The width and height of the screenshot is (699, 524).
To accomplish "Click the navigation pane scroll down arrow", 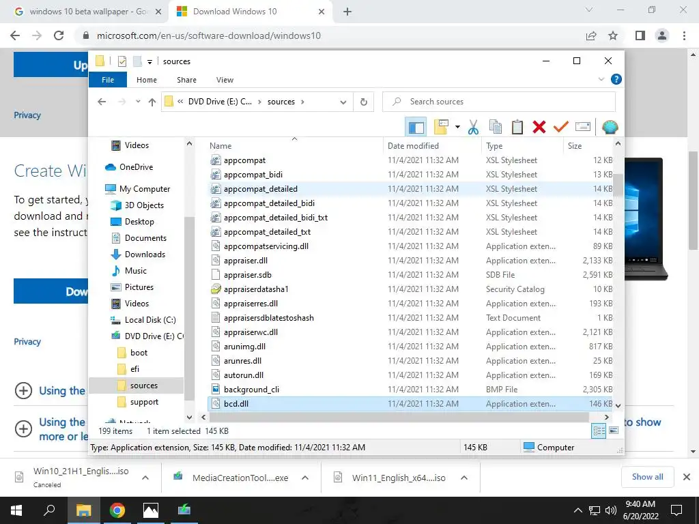I will [190, 418].
